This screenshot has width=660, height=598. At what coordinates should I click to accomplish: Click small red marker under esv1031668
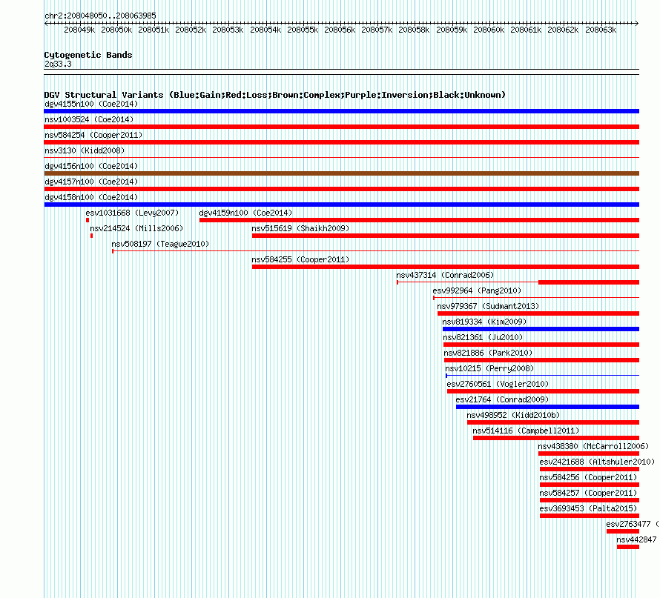point(88,220)
